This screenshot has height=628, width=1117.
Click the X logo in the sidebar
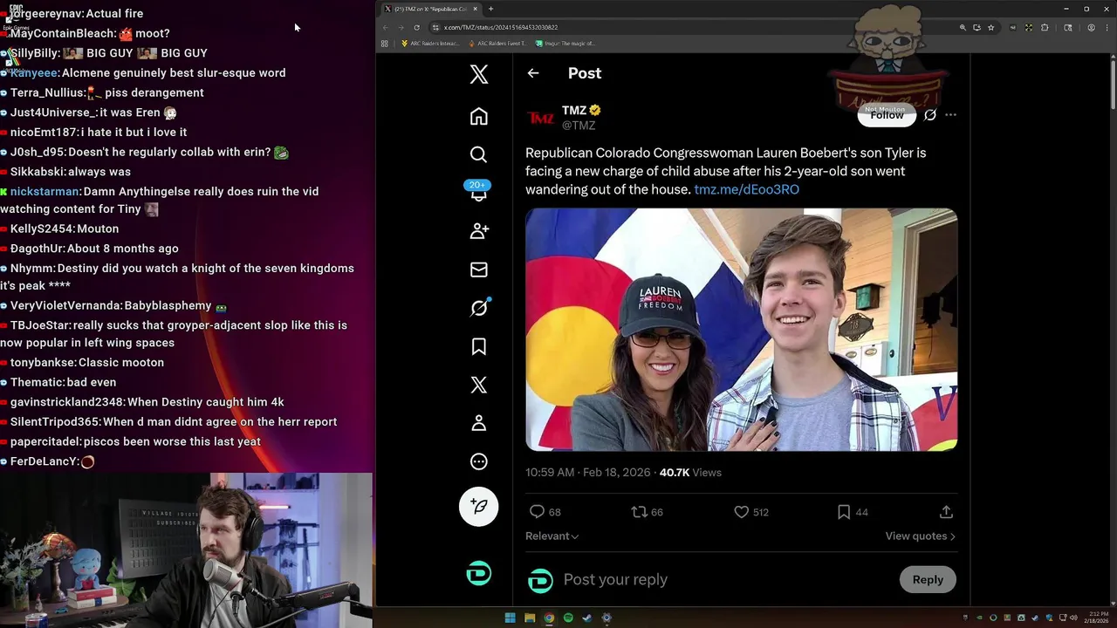click(478, 74)
